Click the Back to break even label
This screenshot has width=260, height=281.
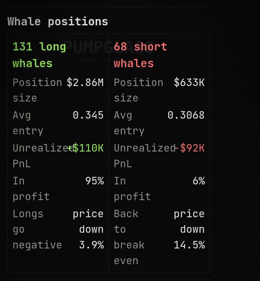click(129, 237)
